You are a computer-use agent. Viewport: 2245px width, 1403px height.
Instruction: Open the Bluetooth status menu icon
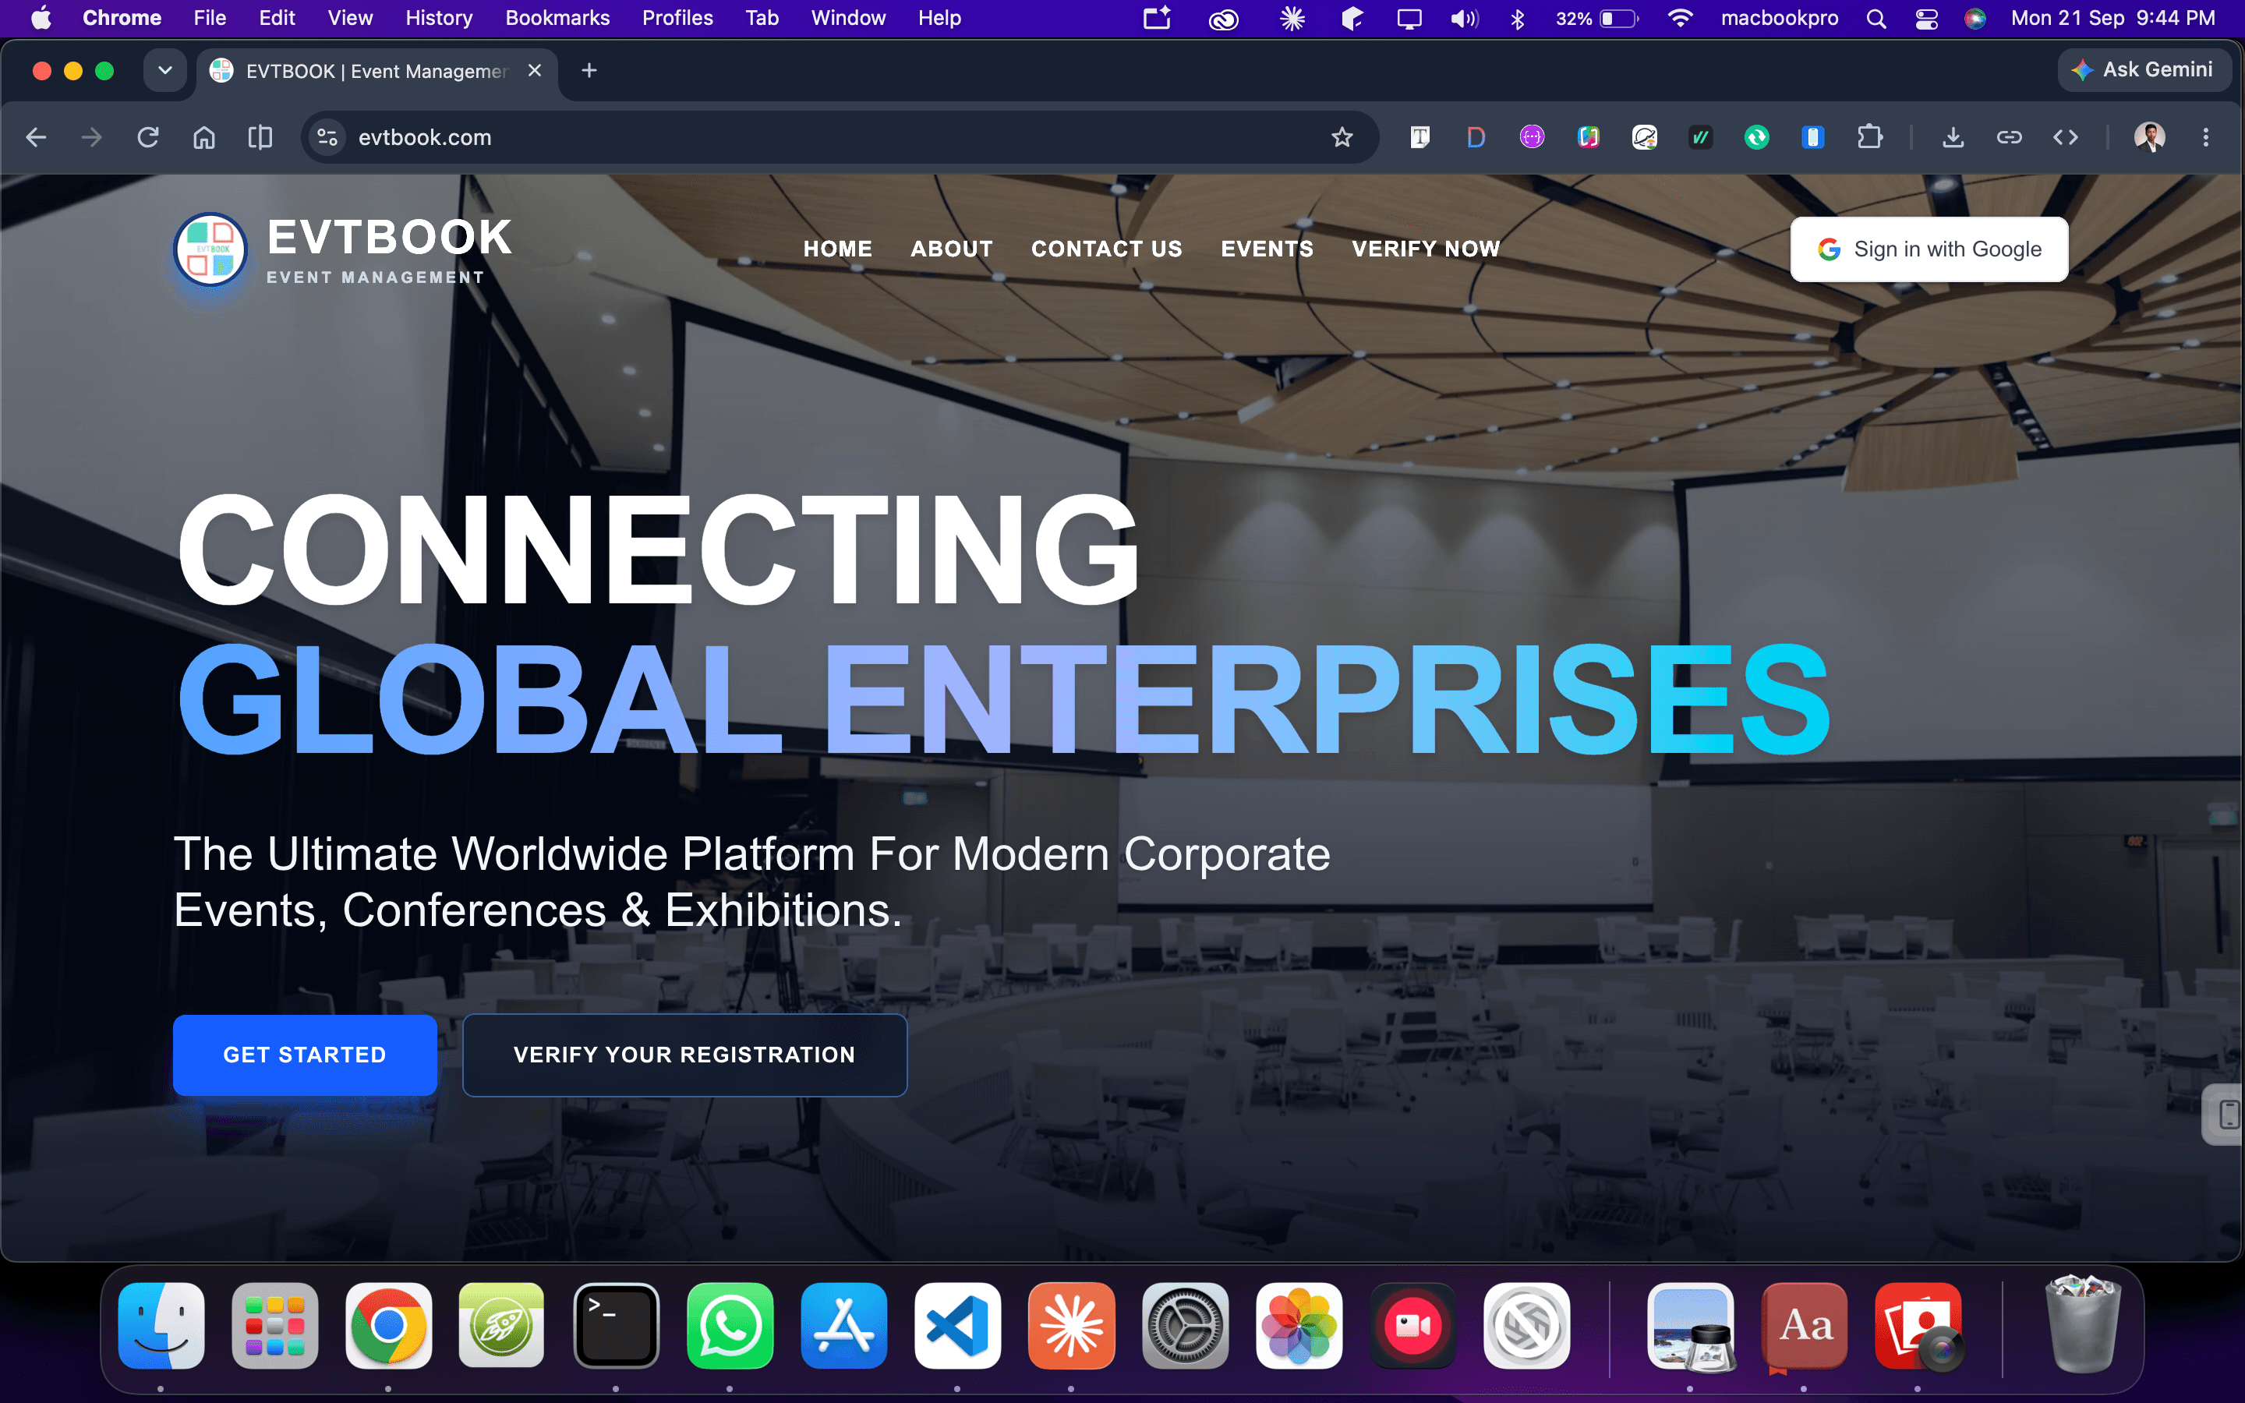click(1518, 18)
